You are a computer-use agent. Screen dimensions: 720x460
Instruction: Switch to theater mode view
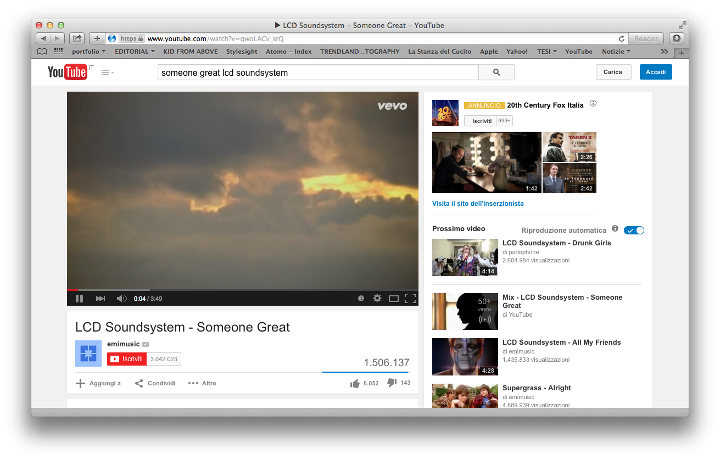tap(393, 299)
